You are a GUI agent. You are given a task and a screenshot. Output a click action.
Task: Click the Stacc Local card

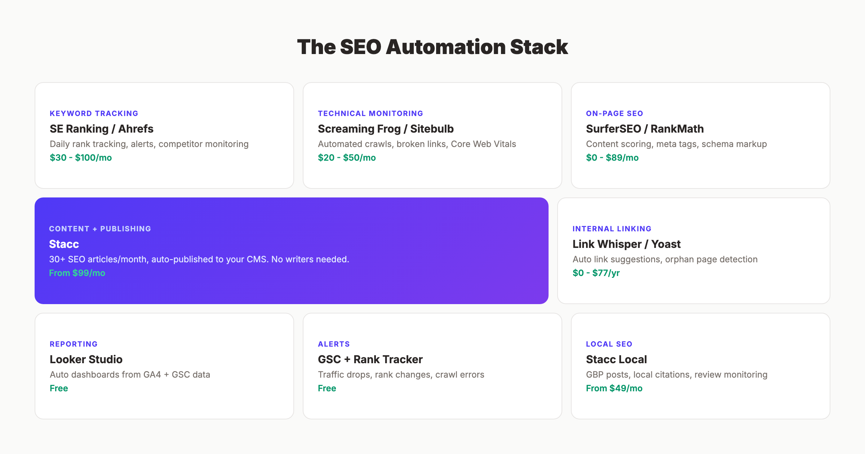tap(701, 366)
